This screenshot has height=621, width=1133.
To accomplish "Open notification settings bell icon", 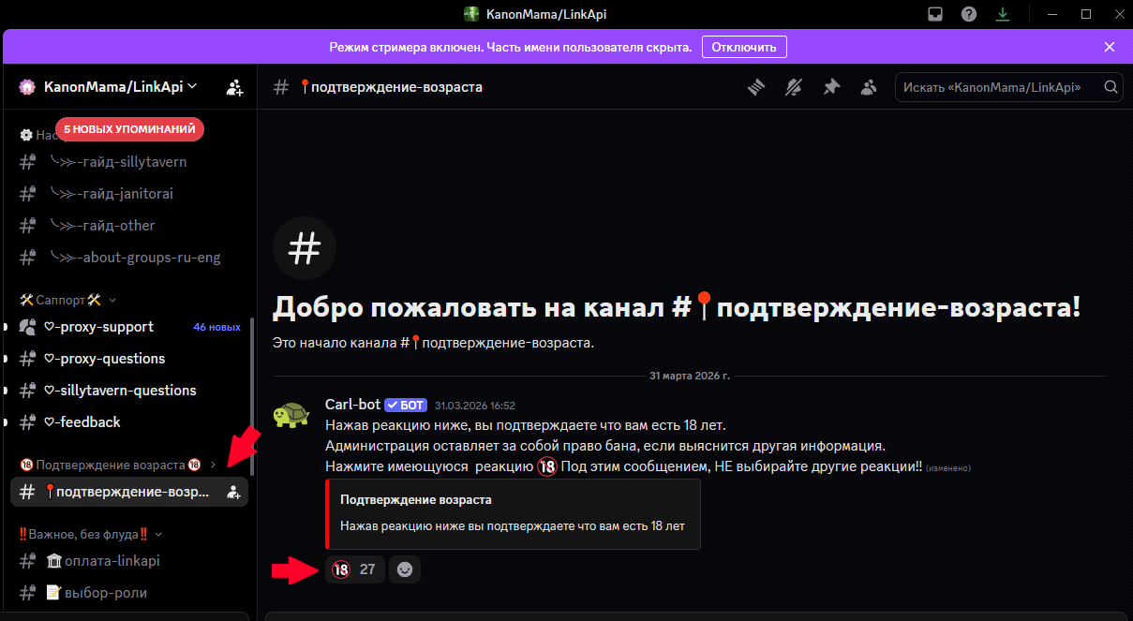I will click(x=794, y=87).
